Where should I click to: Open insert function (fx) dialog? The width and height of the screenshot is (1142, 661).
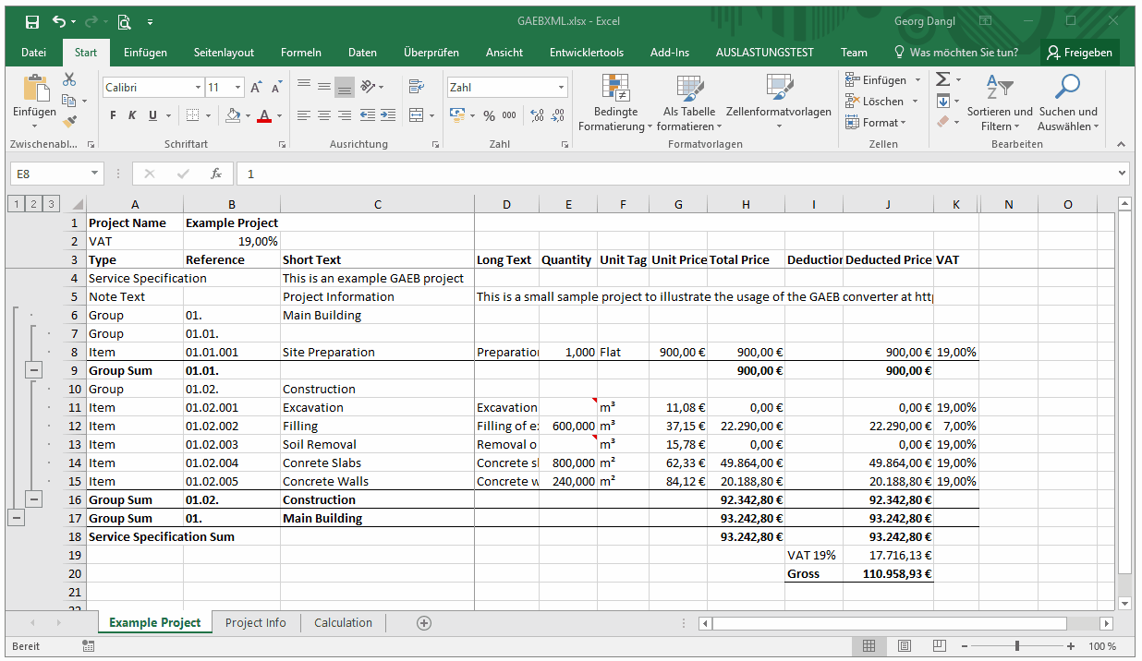point(215,174)
